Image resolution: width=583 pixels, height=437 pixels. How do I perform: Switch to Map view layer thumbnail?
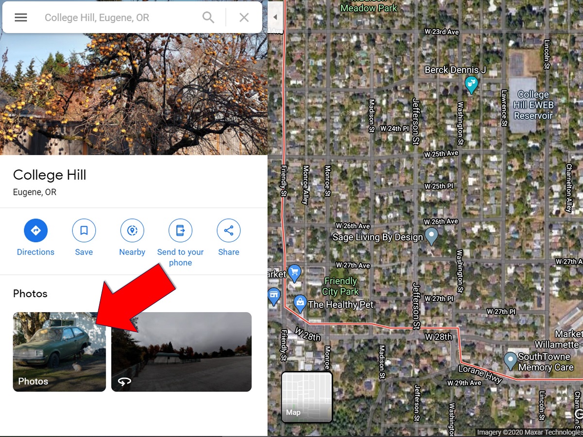coord(307,397)
